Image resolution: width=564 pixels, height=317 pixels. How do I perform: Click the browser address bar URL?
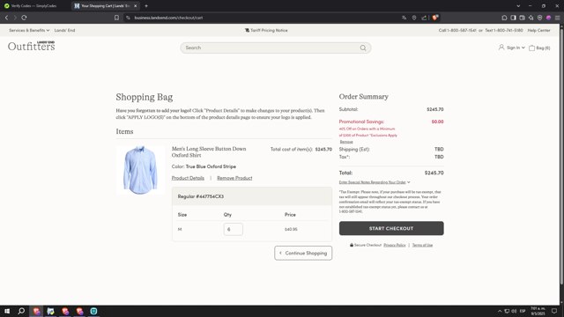point(168,18)
